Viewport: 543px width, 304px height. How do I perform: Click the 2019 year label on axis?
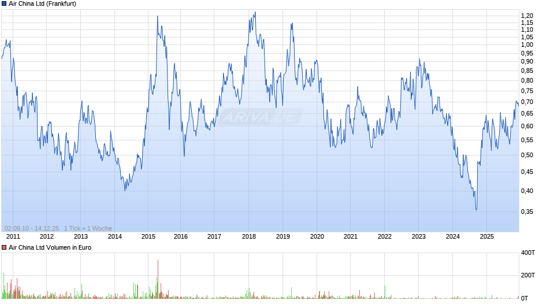pos(283,236)
